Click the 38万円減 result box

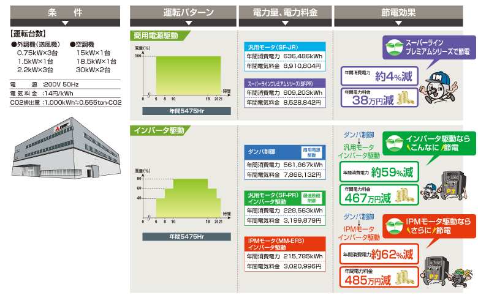379,98
